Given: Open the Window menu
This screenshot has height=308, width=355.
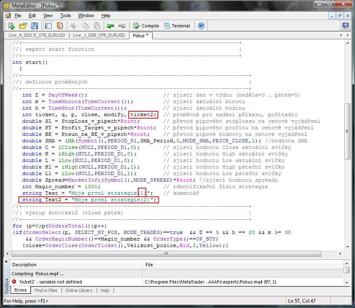Looking at the screenshot, I should pos(86,16).
